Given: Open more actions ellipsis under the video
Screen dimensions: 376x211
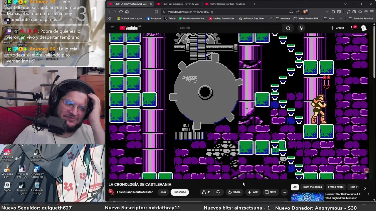Looking at the screenshot, I should tap(284, 192).
